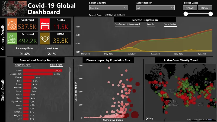Select the Mali row label
The height and width of the screenshot is (122, 217).
(x=20, y=119)
